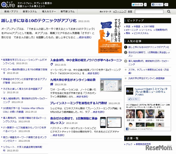176x154 pixels.
Task: Open pickup tag ソーシャル
Action: (x=146, y=30)
